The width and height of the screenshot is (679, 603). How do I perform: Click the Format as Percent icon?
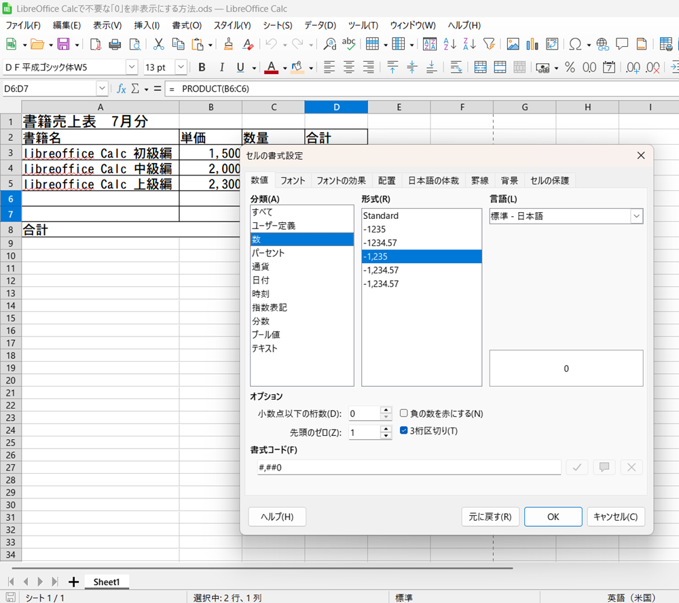tap(570, 67)
